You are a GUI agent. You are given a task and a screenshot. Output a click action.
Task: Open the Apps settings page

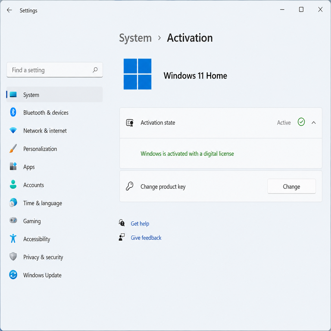tap(55, 167)
